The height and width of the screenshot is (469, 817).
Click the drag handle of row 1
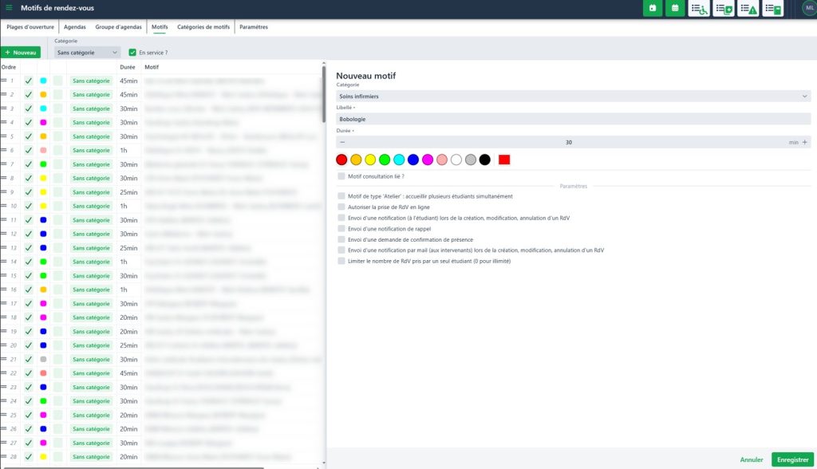point(4,81)
